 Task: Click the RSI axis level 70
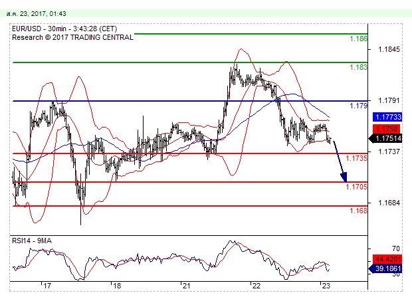[395, 249]
